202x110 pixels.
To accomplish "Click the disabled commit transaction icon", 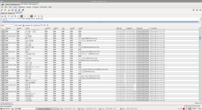I will coord(25,16).
